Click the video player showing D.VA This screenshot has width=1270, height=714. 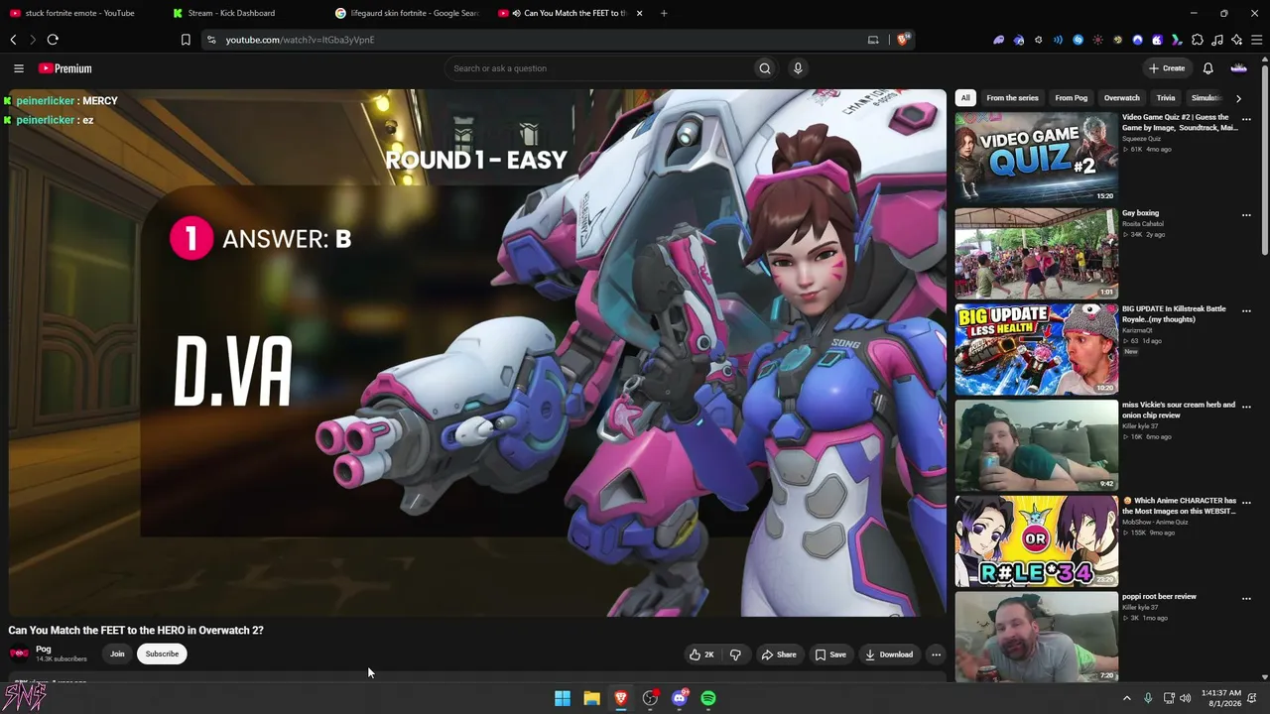pyautogui.click(x=476, y=353)
